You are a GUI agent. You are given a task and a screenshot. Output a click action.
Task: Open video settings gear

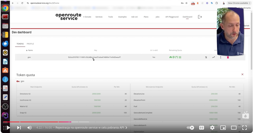tap(212, 128)
